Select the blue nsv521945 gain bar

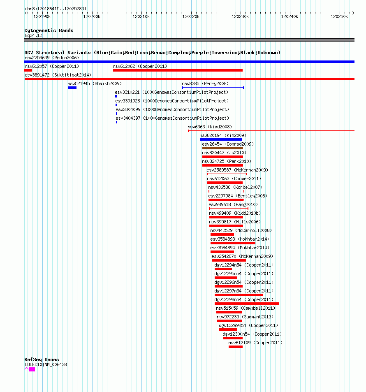72,88
